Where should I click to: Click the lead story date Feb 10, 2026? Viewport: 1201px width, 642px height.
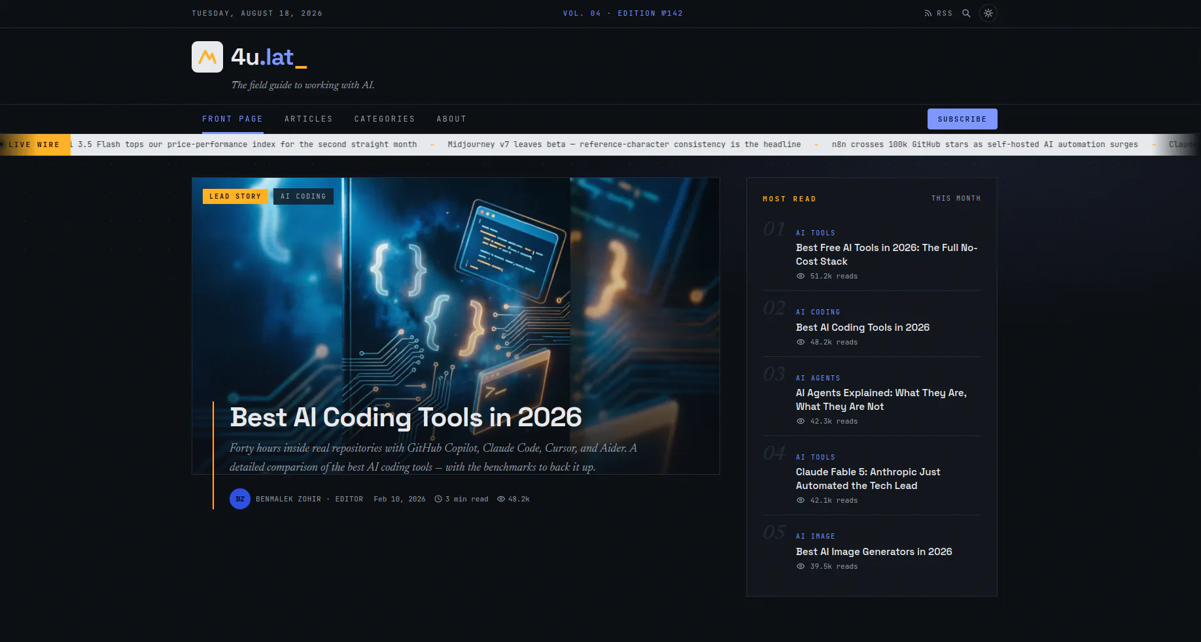400,499
